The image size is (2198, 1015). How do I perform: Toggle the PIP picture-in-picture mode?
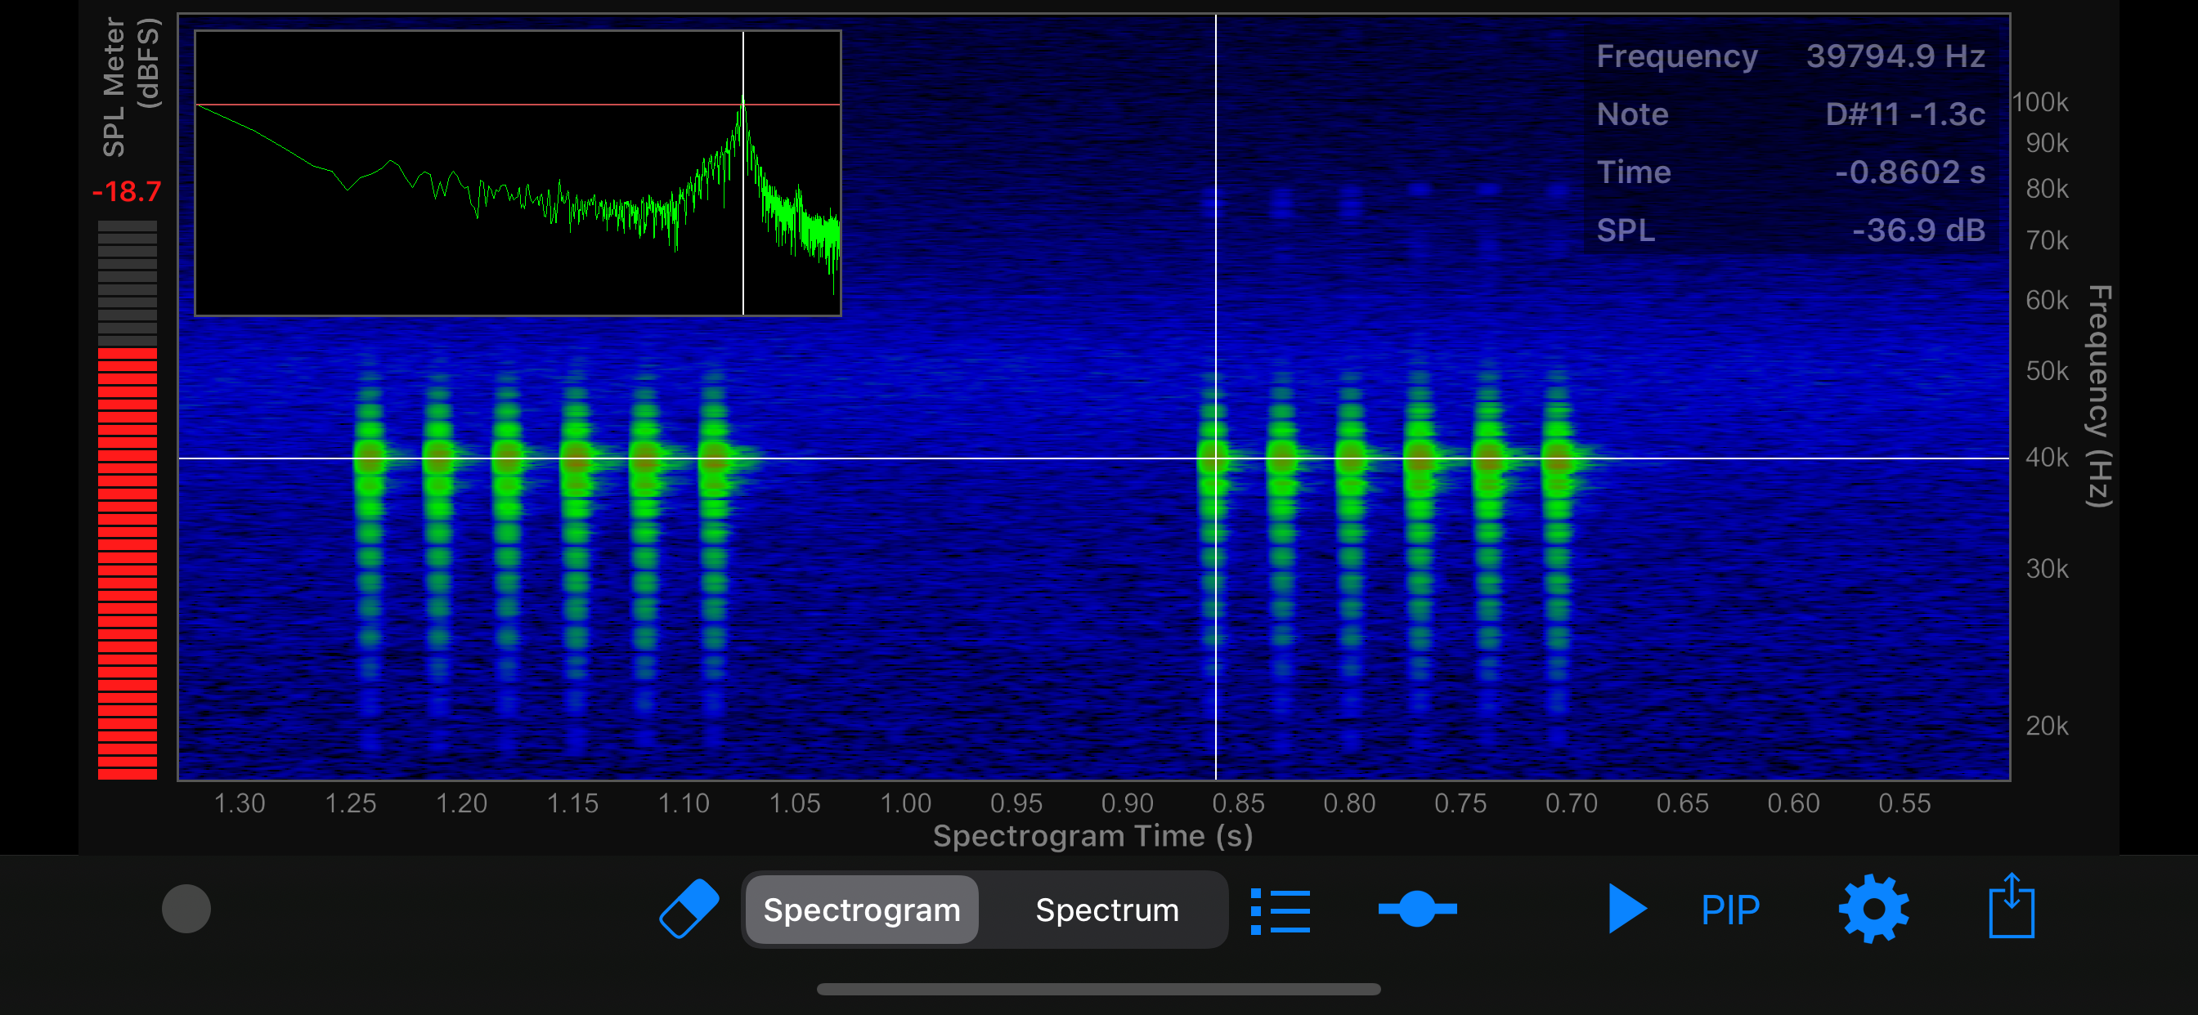coord(1729,910)
